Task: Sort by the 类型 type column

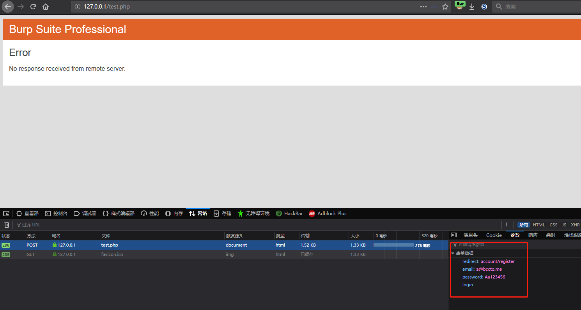Action: coord(287,236)
